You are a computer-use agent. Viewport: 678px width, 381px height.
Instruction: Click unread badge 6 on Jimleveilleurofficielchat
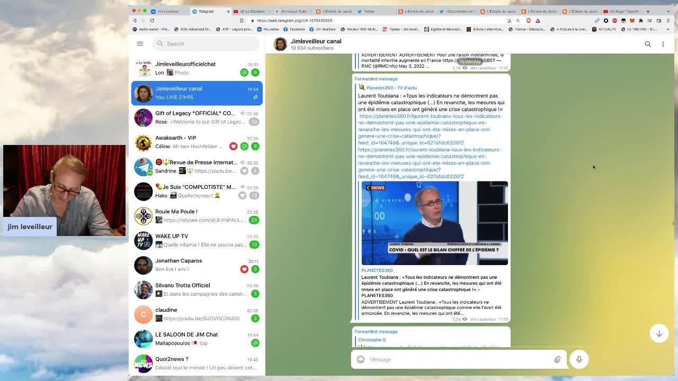(x=255, y=72)
